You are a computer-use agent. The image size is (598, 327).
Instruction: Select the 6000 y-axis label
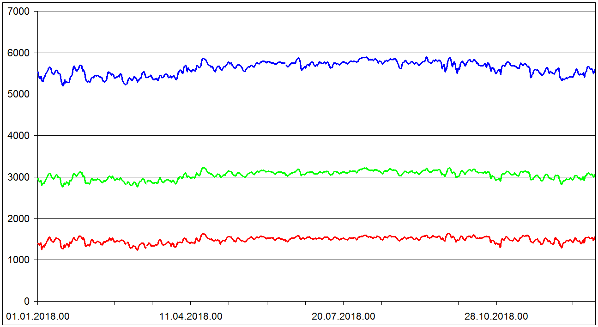[x=19, y=53]
